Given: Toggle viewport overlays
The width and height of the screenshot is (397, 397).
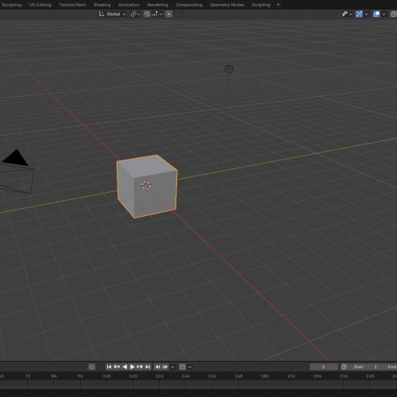Looking at the screenshot, I should [376, 14].
